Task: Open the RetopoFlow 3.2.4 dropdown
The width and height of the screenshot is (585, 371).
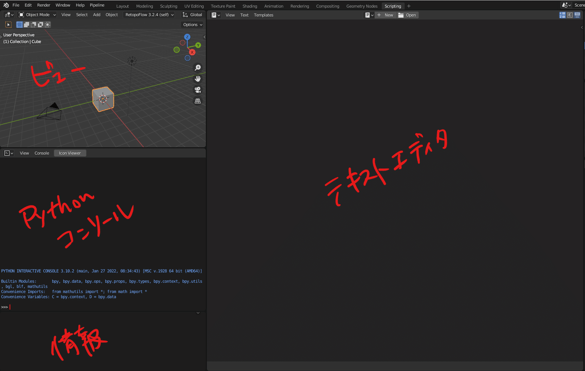Action: [150, 15]
